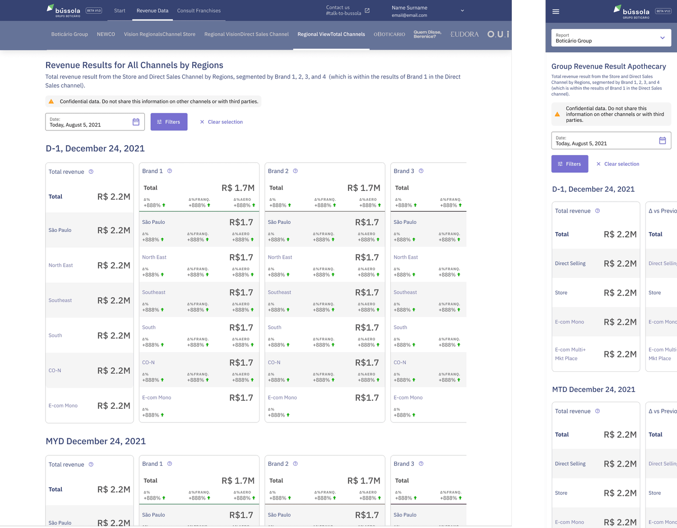Select the Boticário Group sub-tab
This screenshot has height=528, width=677.
(x=70, y=34)
